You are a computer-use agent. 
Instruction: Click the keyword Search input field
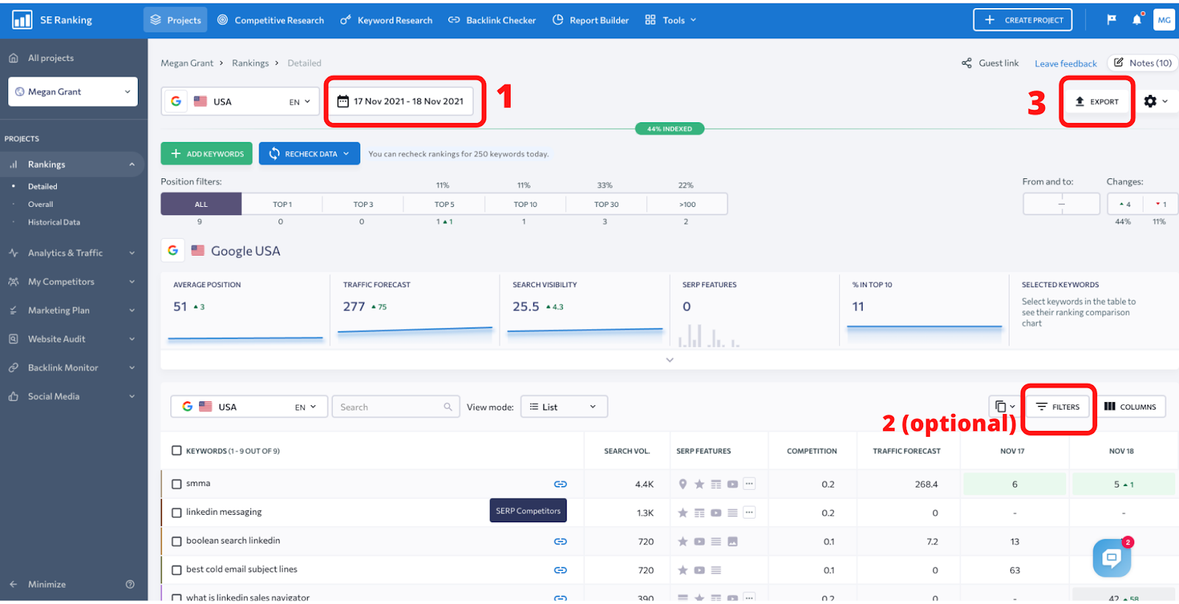pos(396,407)
